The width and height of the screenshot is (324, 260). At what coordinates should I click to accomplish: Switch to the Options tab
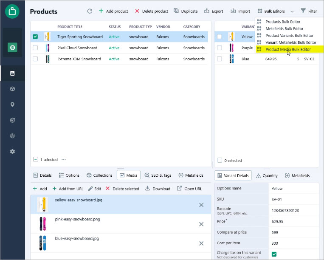tap(69, 175)
